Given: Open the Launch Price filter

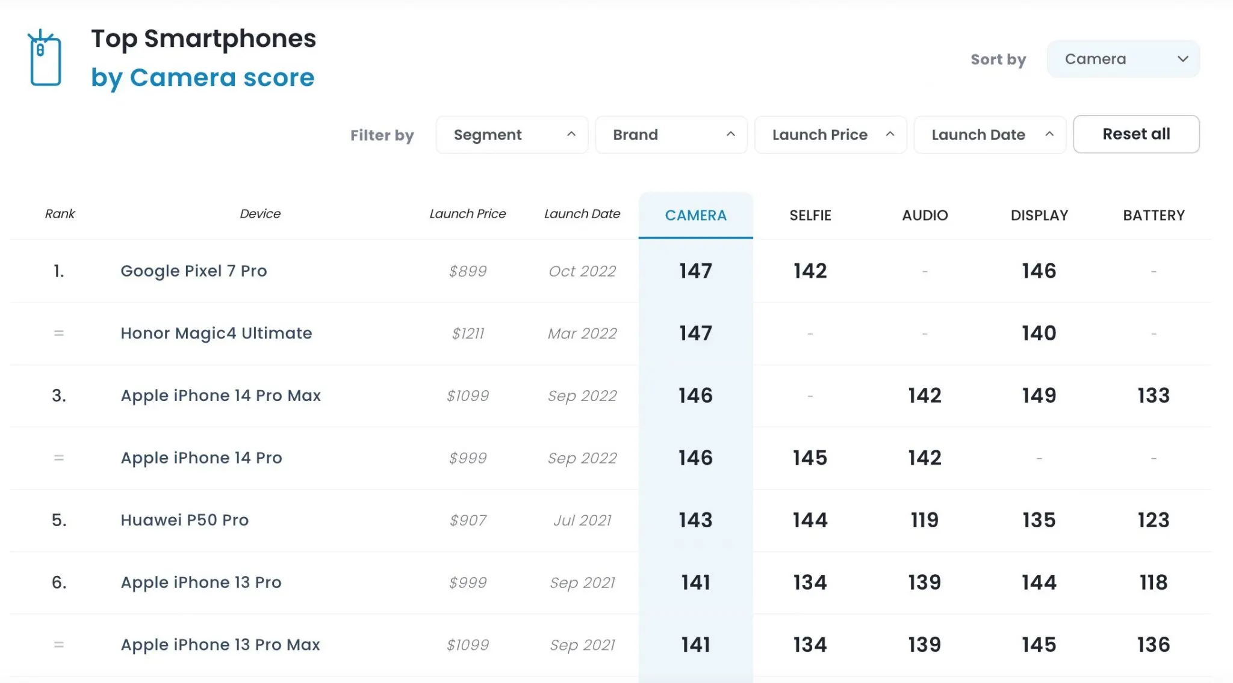Looking at the screenshot, I should click(830, 135).
